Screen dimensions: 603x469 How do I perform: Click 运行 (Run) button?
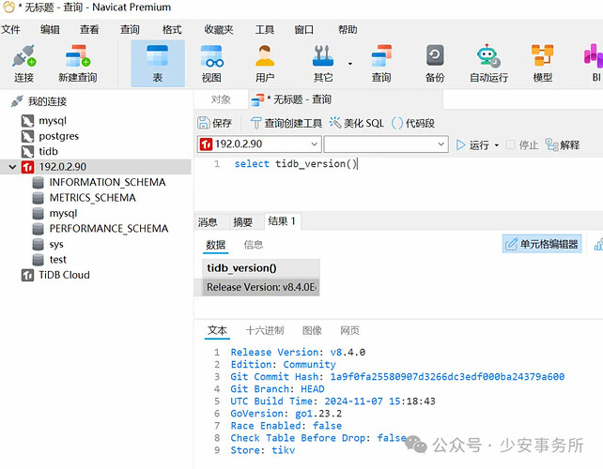[x=472, y=144]
